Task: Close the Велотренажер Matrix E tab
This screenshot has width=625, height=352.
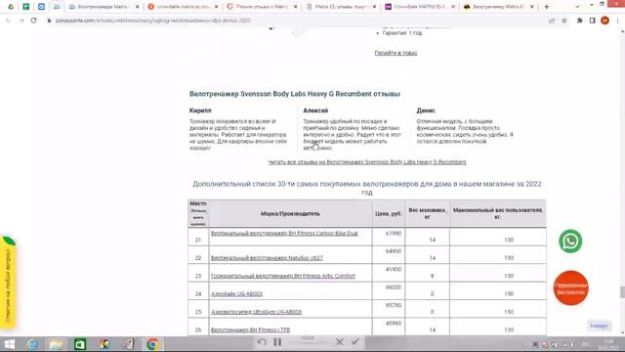Action: pos(531,7)
